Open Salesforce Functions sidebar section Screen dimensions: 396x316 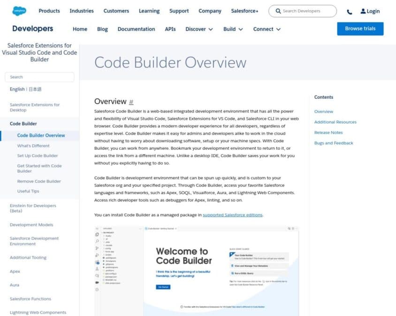[30, 299]
